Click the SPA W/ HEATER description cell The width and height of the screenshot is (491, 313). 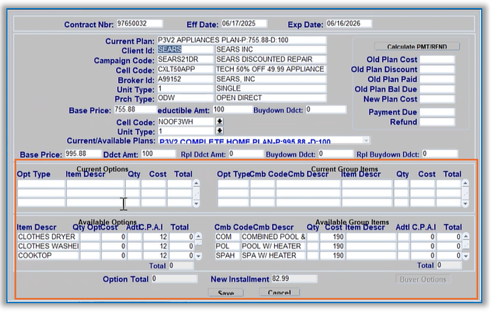point(273,256)
